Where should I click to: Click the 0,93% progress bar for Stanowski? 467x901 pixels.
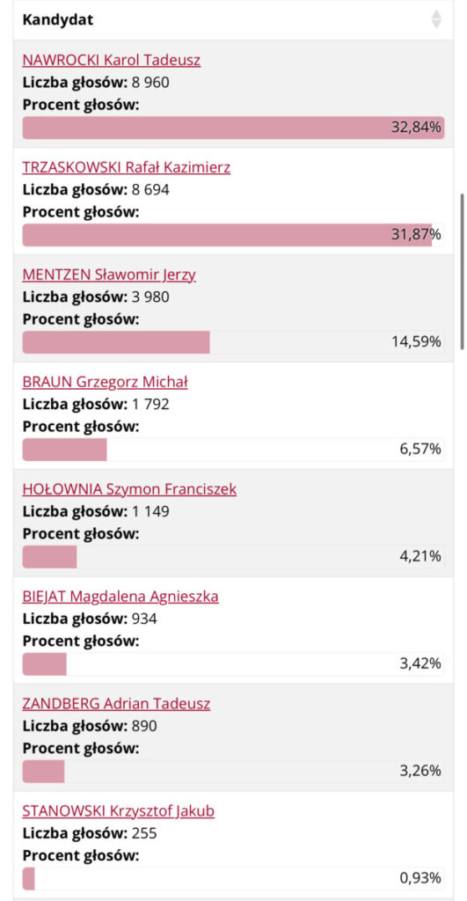pos(233,879)
